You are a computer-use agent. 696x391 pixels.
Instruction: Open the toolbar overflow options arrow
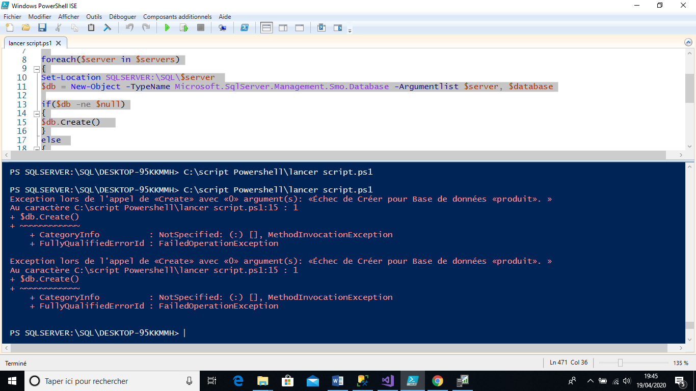pyautogui.click(x=350, y=31)
